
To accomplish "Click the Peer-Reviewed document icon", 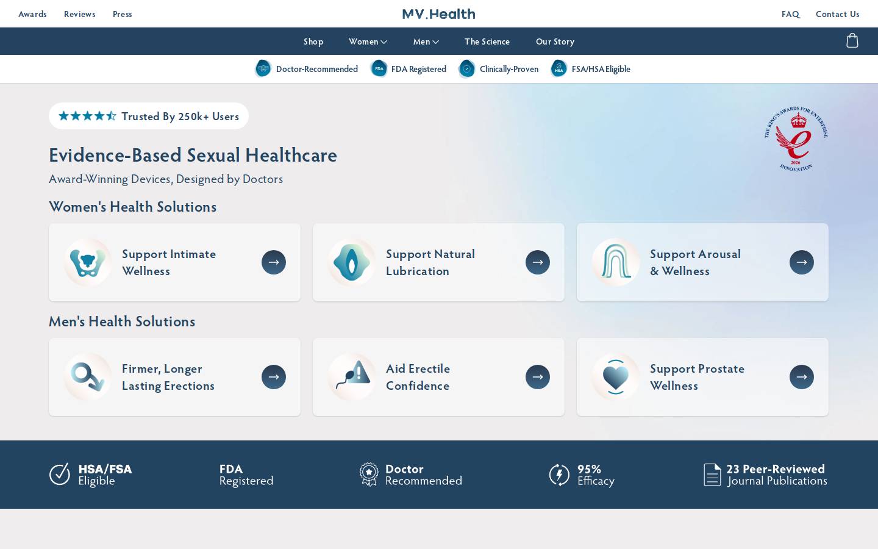I will 712,475.
